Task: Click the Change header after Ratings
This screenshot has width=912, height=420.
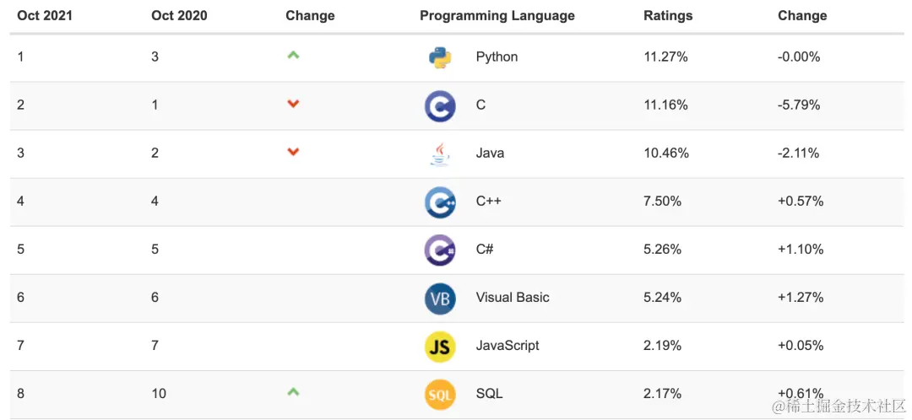Action: click(x=802, y=16)
